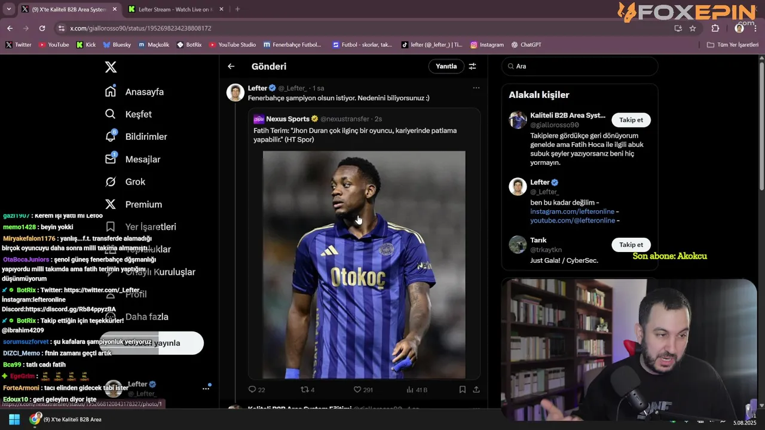
Task: Go back with post header arrow
Action: point(231,66)
